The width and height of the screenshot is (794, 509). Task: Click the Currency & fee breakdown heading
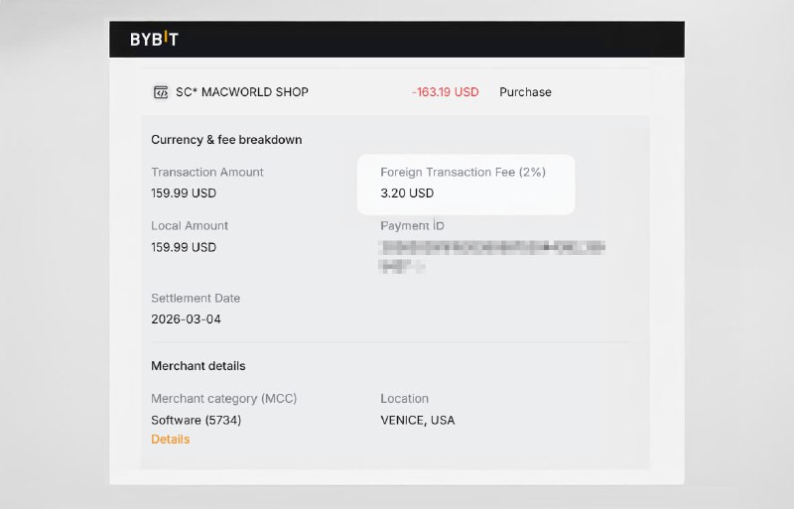[226, 140]
